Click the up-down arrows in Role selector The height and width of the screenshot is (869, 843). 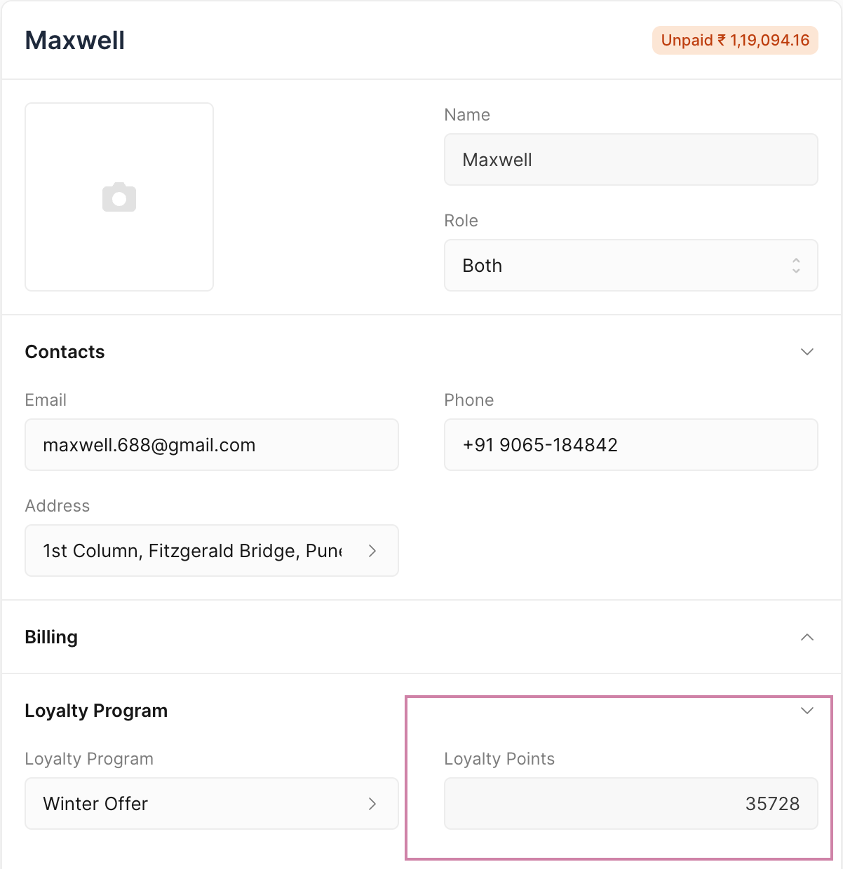[x=796, y=266]
